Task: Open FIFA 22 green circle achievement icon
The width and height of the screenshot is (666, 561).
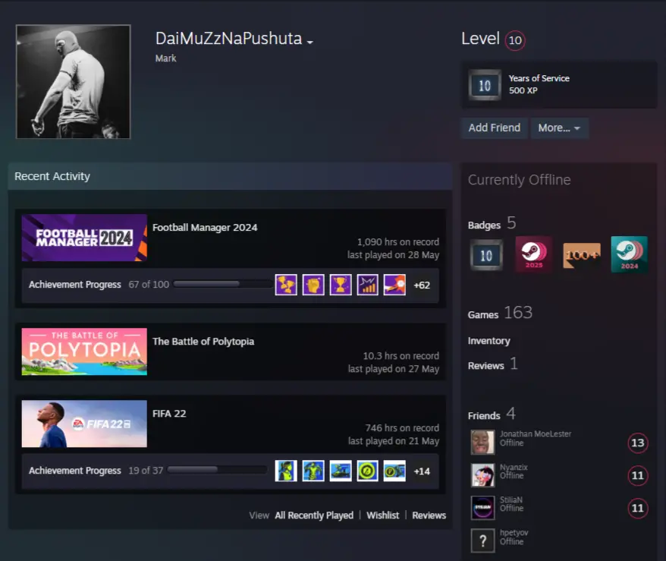Action: pyautogui.click(x=367, y=471)
